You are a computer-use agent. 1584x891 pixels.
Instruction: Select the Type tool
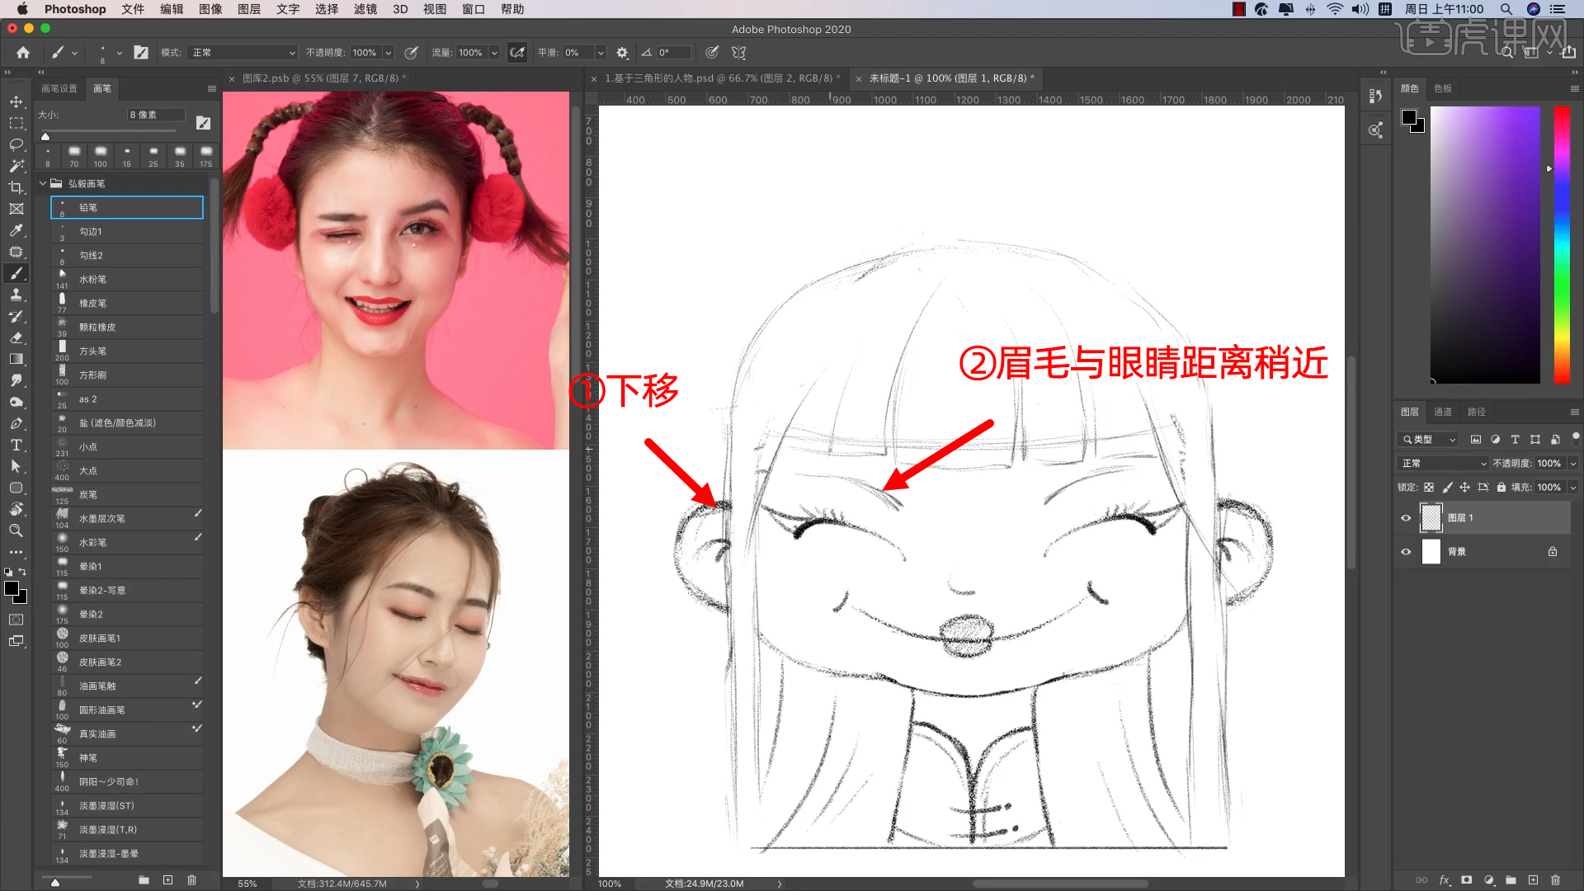click(x=16, y=445)
